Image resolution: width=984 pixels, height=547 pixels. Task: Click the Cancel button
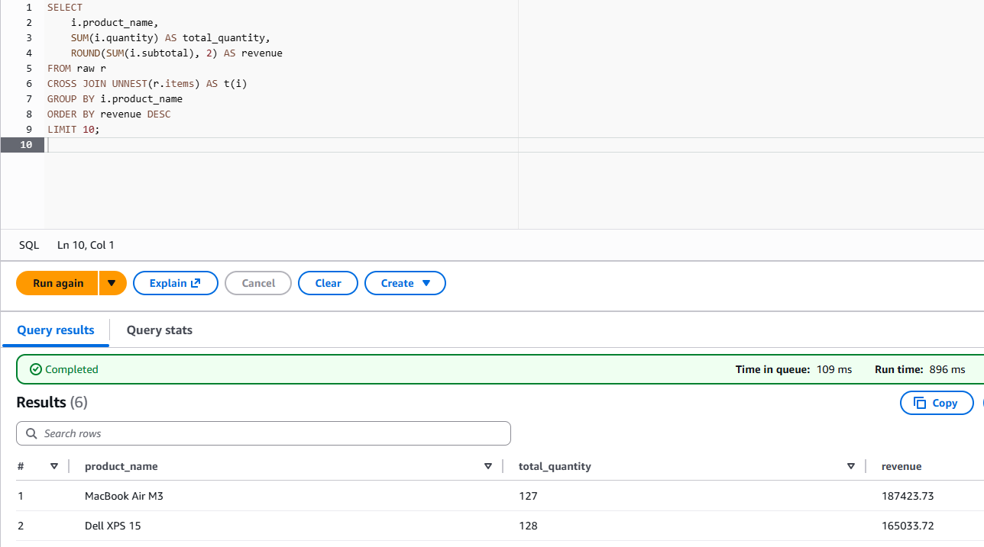(x=258, y=283)
